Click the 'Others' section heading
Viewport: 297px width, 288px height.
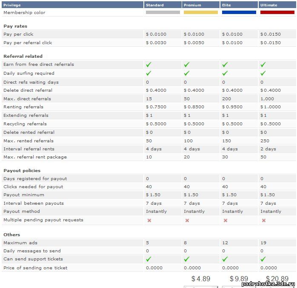[x=12, y=234]
